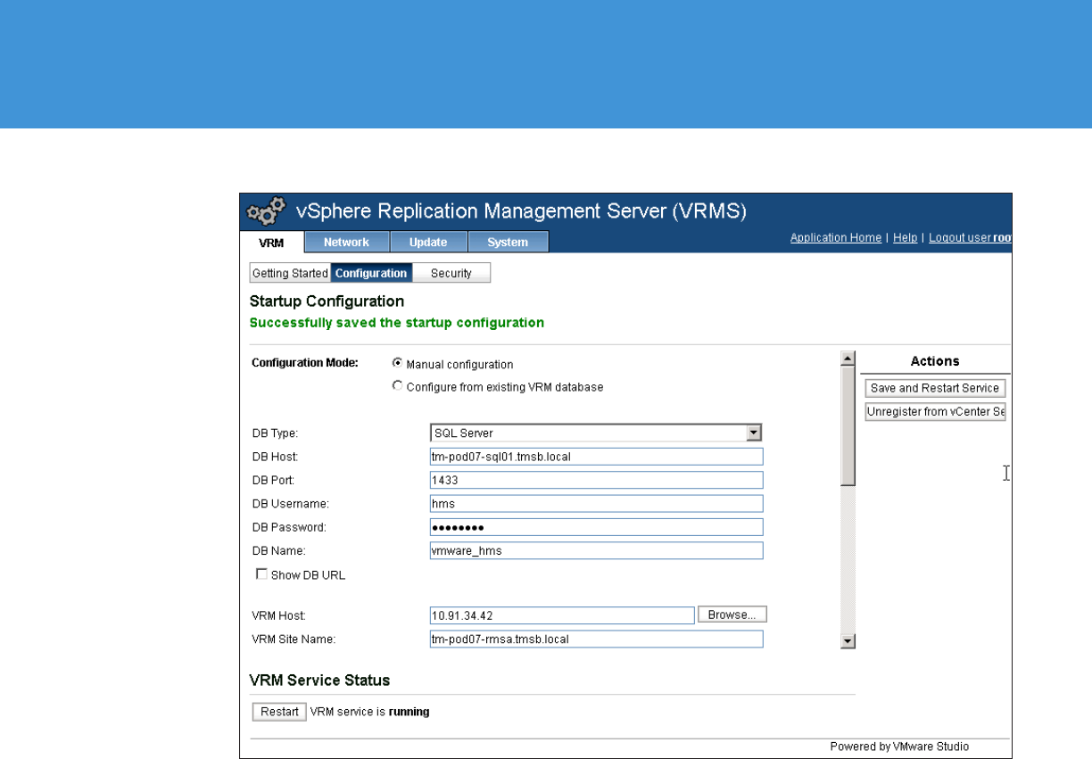Focus the DB Username field

pyautogui.click(x=596, y=504)
